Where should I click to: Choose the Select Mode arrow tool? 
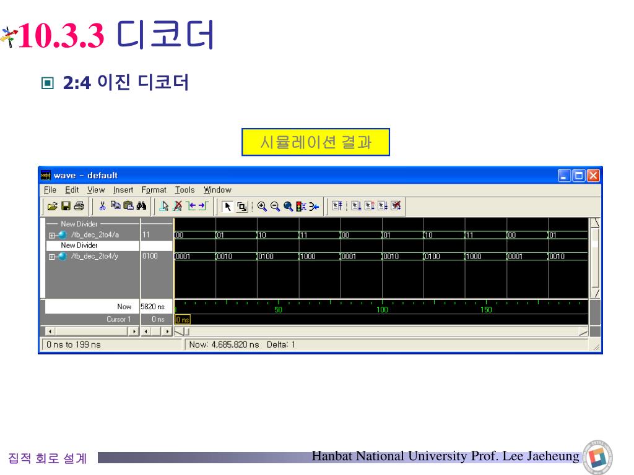[x=228, y=207]
